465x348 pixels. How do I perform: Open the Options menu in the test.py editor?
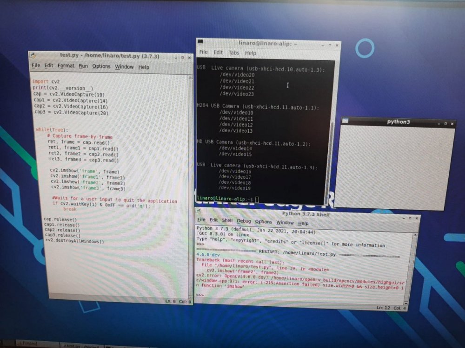point(101,66)
